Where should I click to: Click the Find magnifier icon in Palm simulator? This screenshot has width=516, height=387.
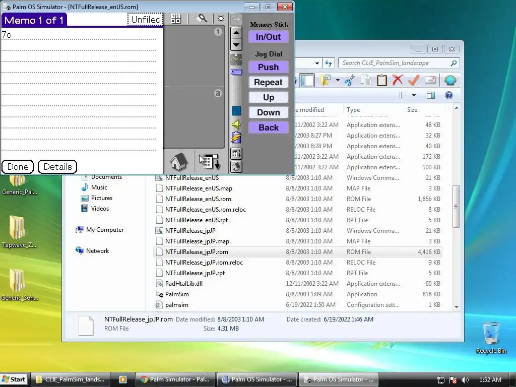pos(201,19)
